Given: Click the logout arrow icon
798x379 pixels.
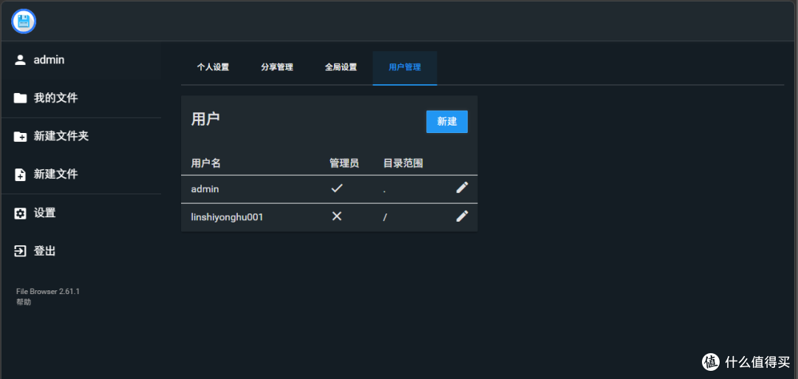Looking at the screenshot, I should [20, 251].
